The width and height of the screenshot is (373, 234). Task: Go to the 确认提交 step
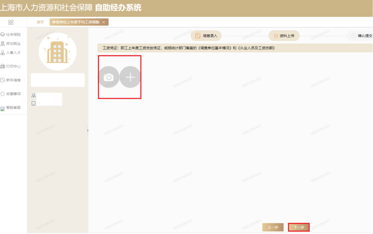(360, 36)
